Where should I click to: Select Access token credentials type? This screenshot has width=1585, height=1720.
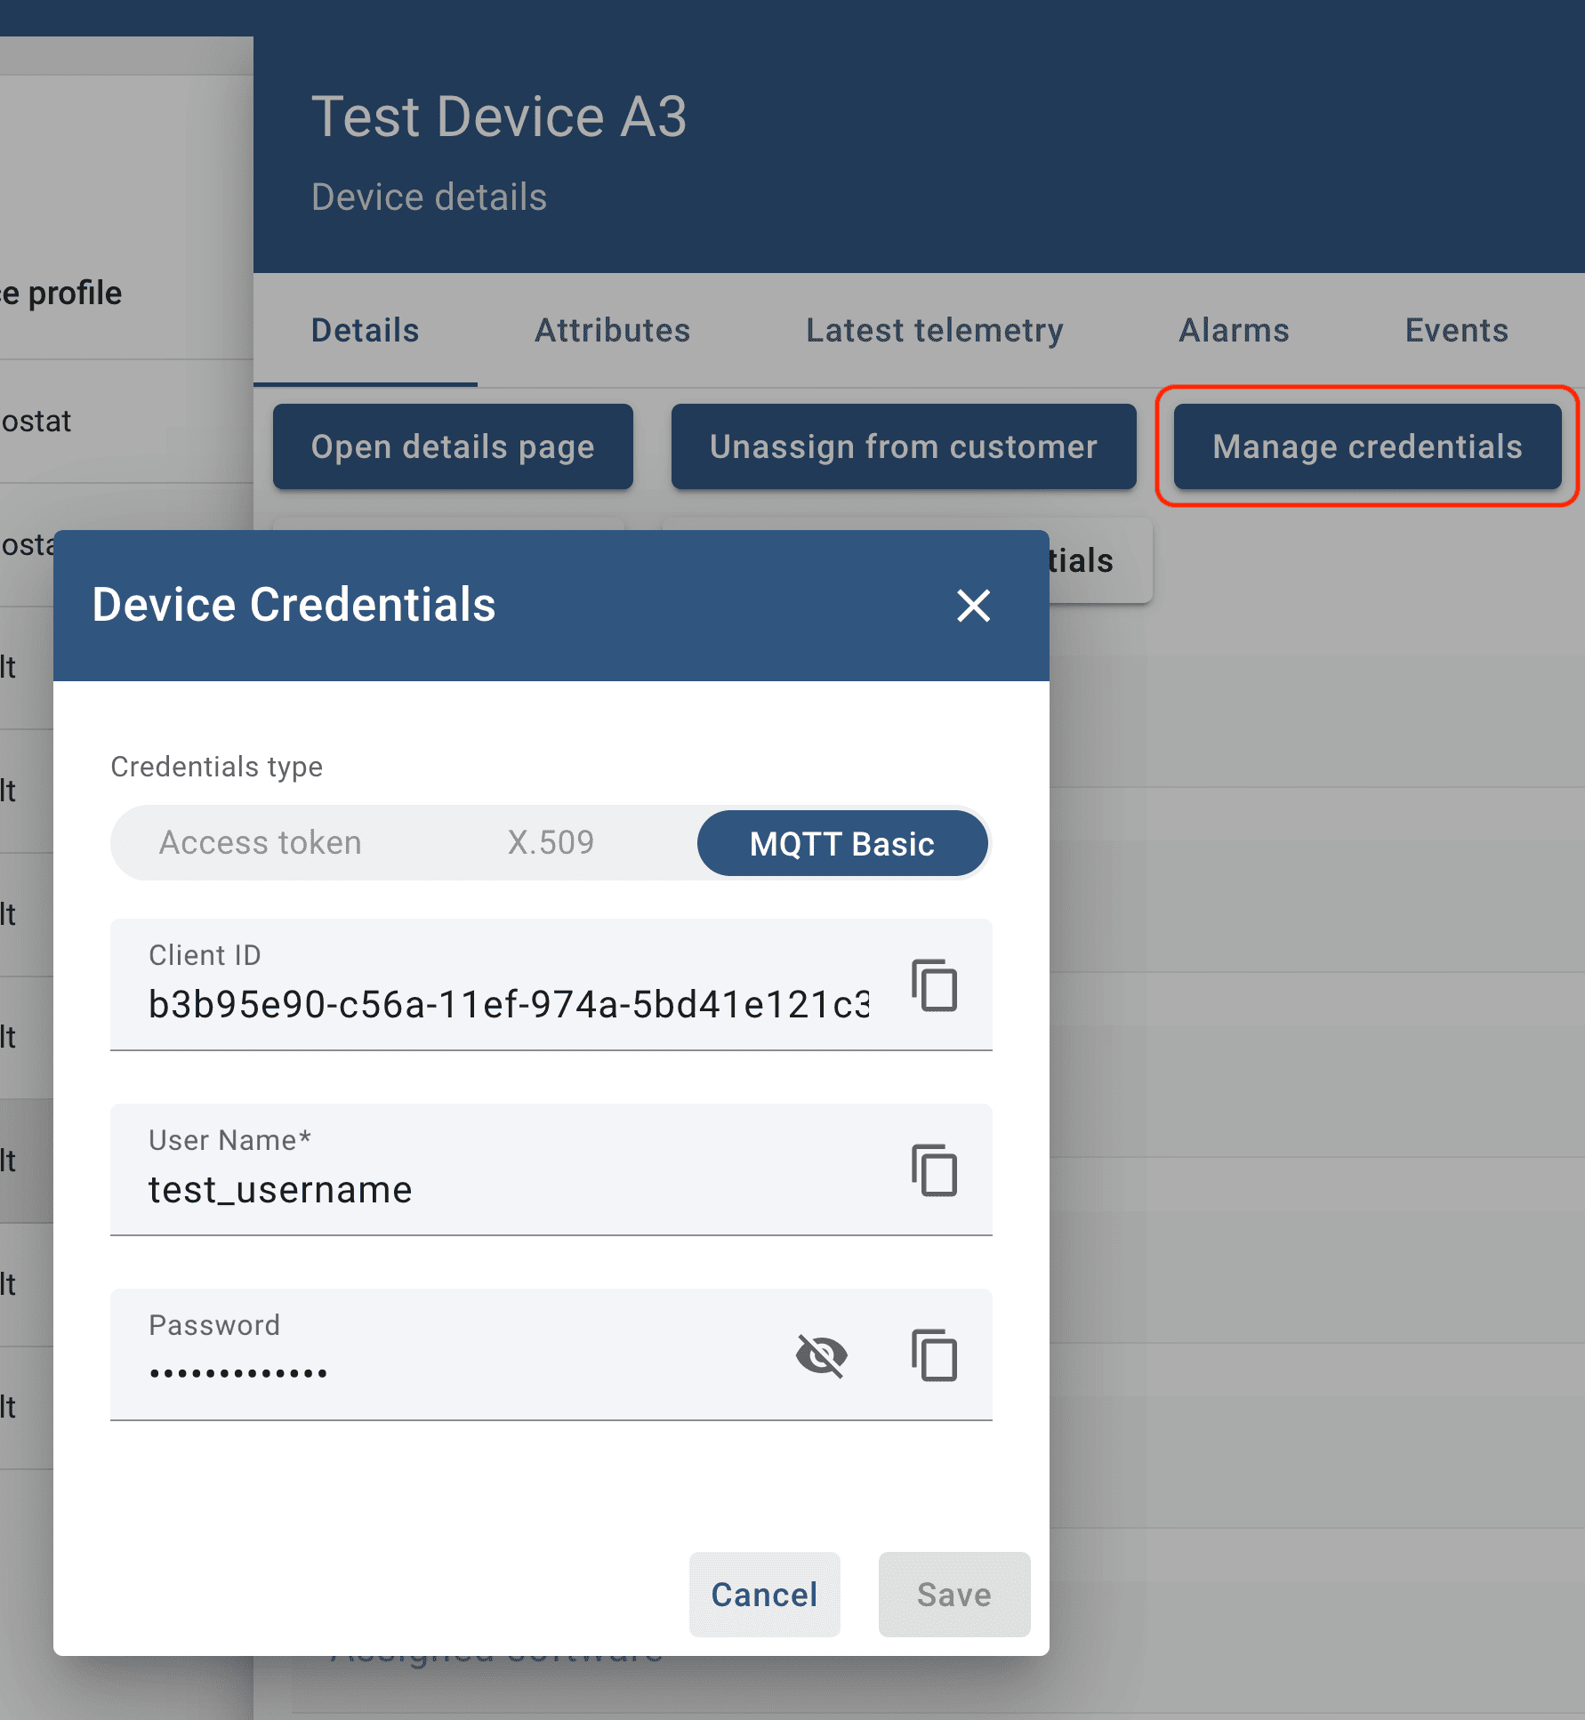pyautogui.click(x=260, y=843)
